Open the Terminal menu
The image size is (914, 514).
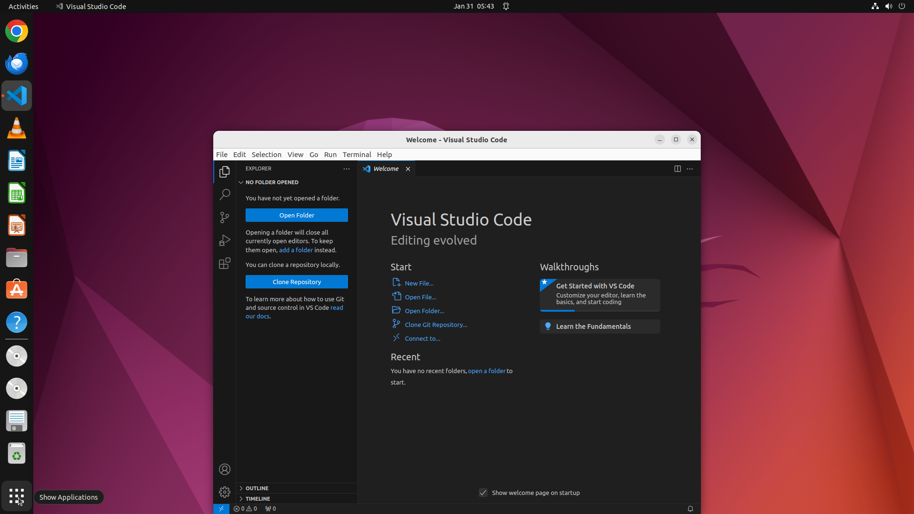(357, 155)
